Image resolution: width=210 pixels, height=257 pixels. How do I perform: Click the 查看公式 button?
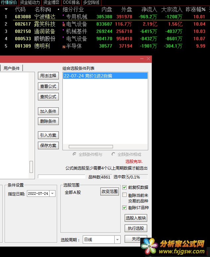(x=48, y=86)
